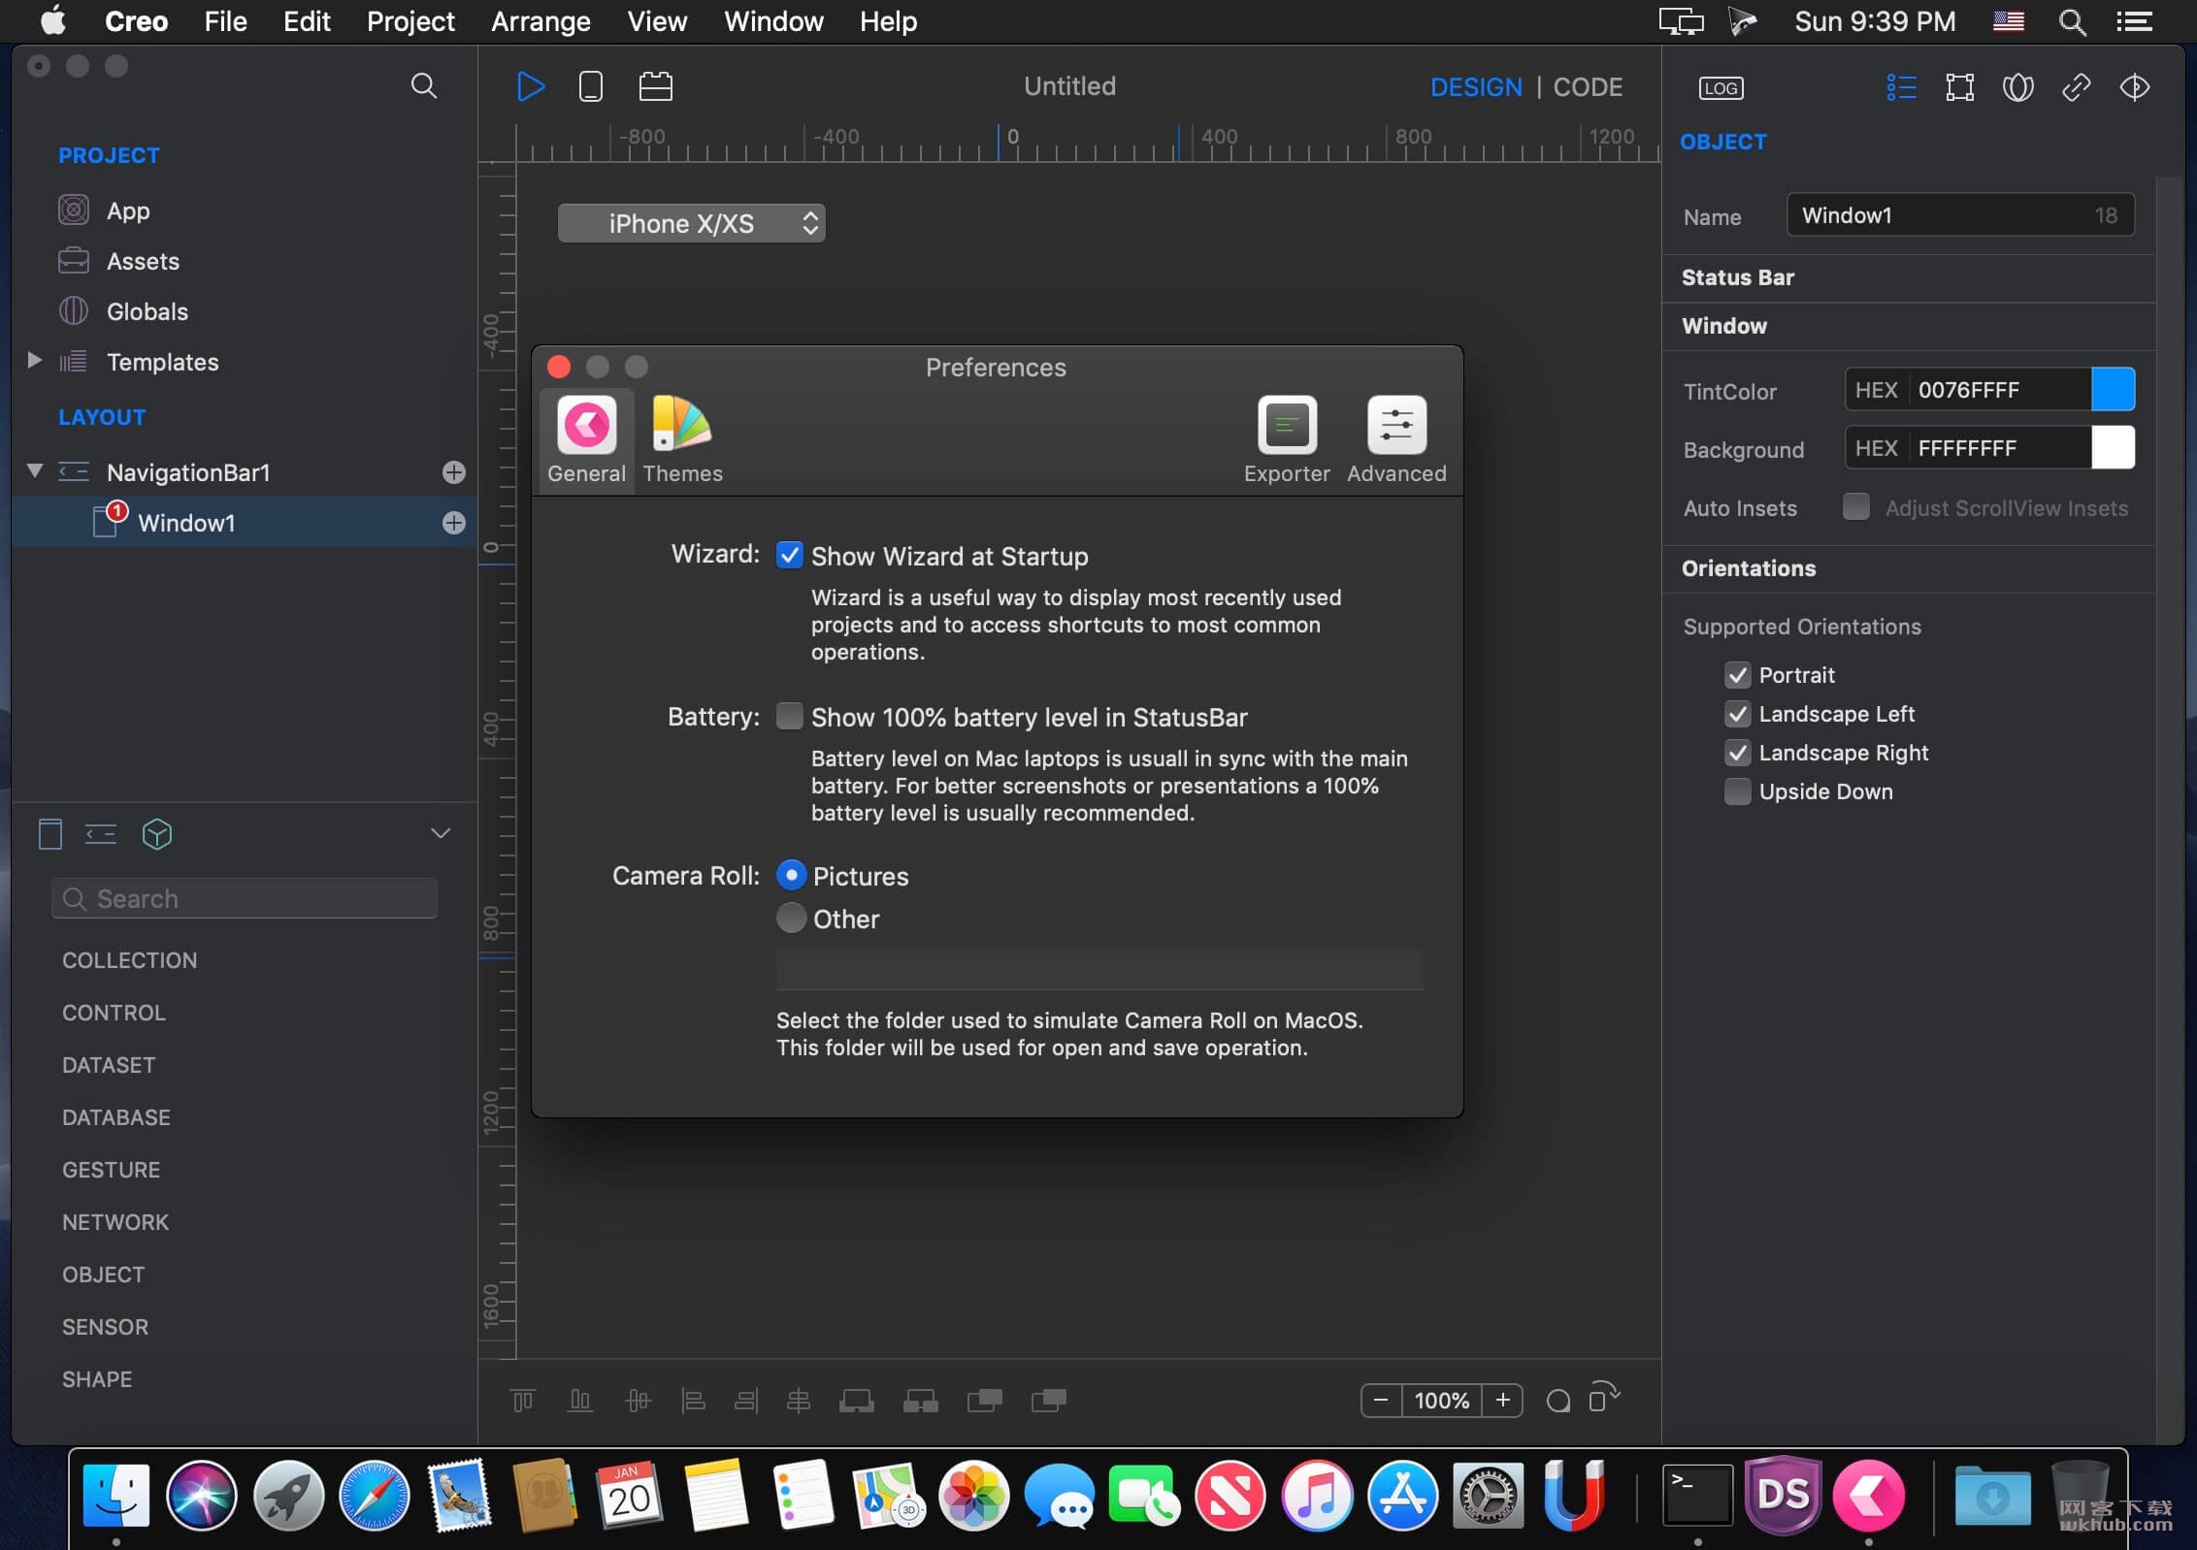Screen dimensions: 2197x1550
Task: Open App in project list
Action: point(128,210)
